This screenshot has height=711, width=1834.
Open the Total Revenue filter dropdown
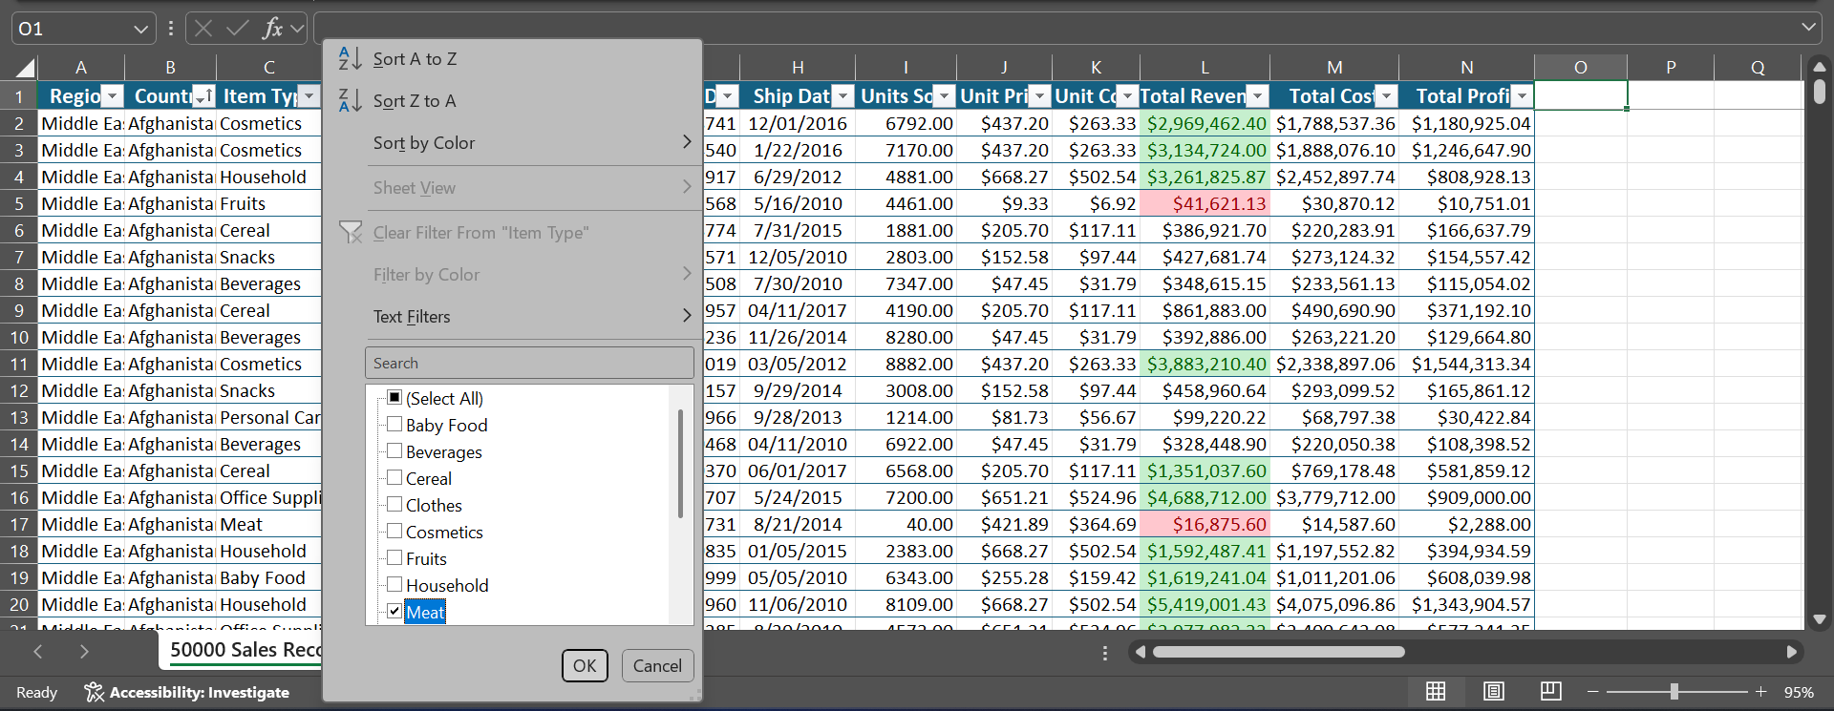pos(1258,96)
